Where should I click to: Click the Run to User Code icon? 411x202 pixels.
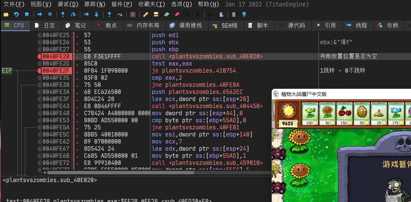pyautogui.click(x=120, y=15)
